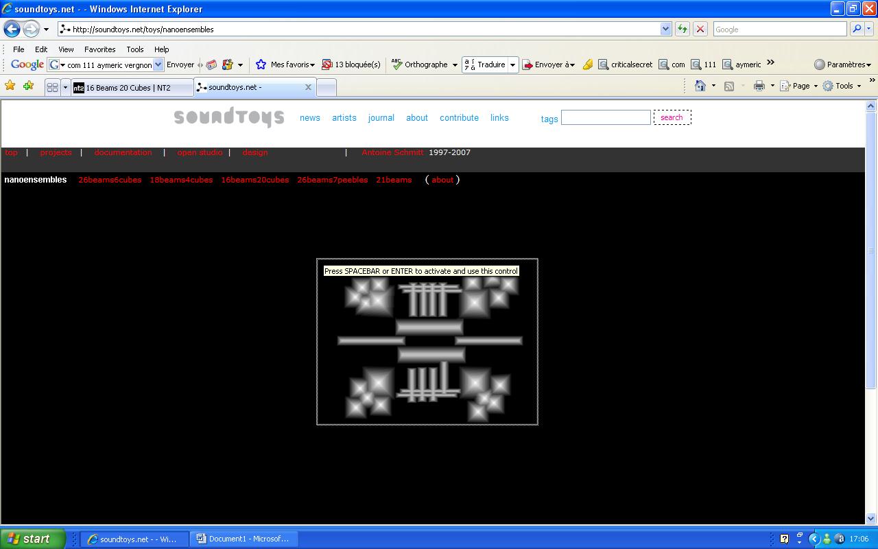Open the news link
Viewport: 878px width, 549px height.
coord(310,117)
